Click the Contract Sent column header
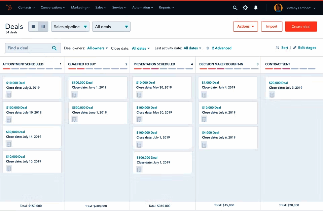The width and height of the screenshot is (323, 211). pyautogui.click(x=278, y=64)
